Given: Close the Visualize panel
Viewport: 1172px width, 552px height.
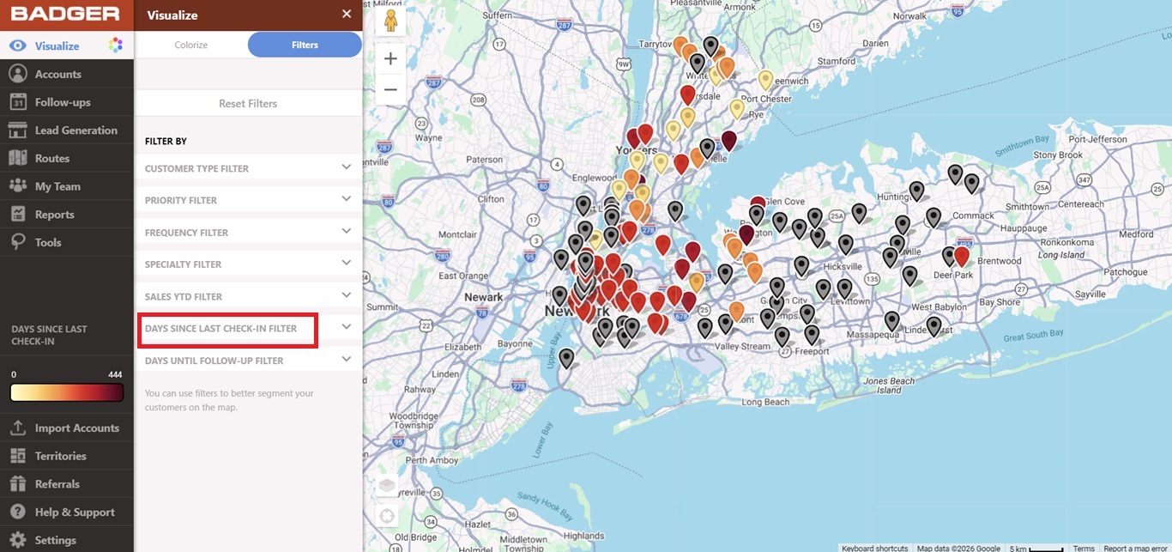Looking at the screenshot, I should click(347, 14).
